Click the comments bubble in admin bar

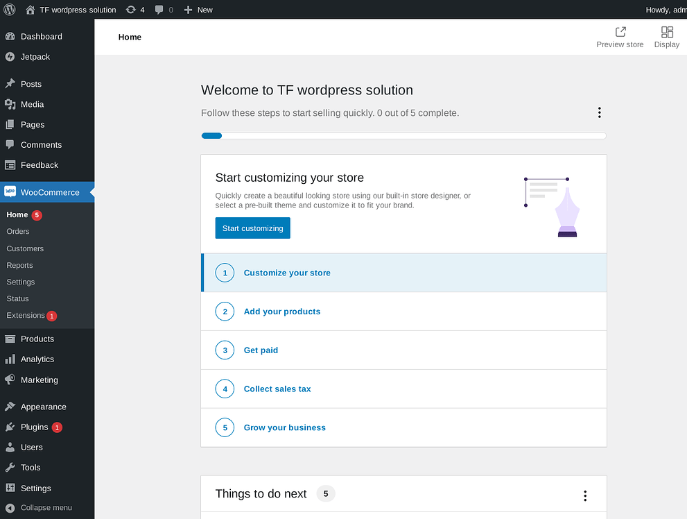tap(160, 10)
